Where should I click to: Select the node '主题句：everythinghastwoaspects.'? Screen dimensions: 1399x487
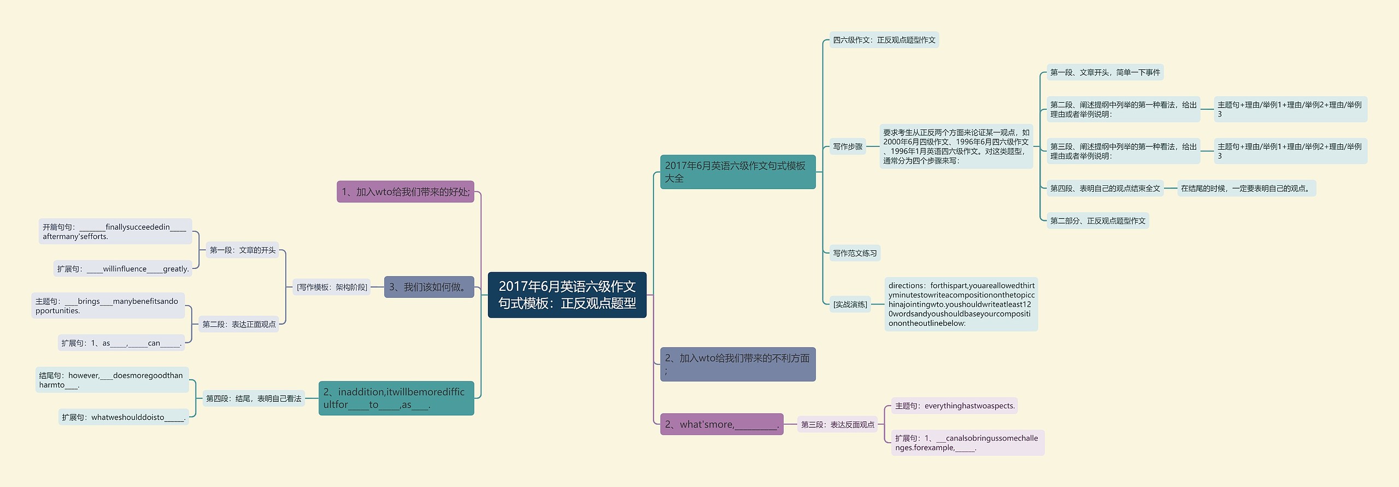click(955, 406)
